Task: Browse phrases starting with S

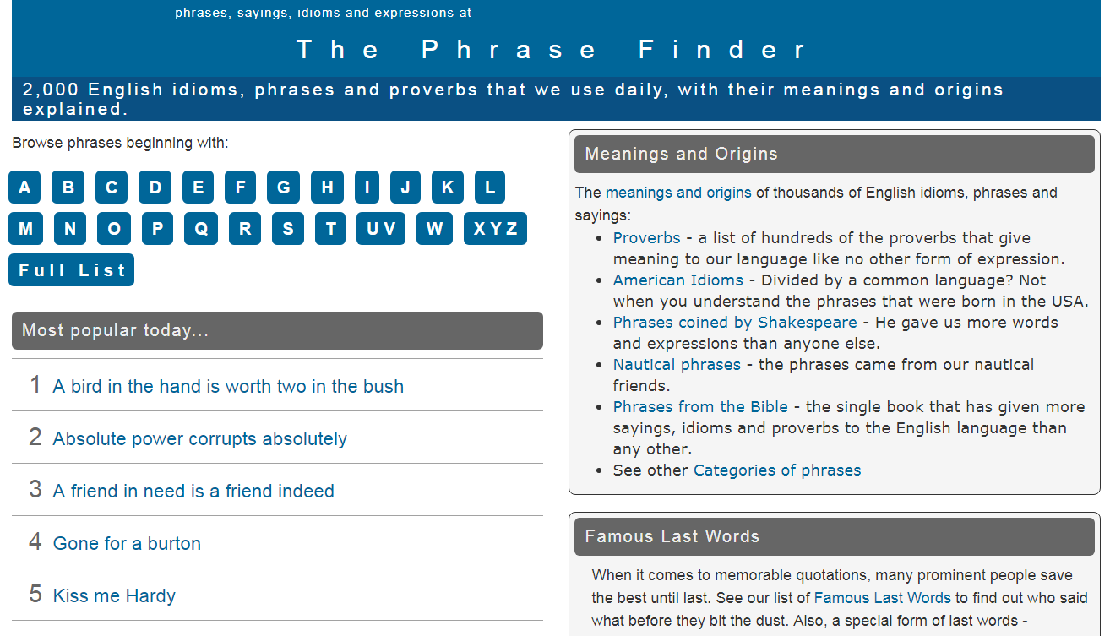Action: click(287, 228)
